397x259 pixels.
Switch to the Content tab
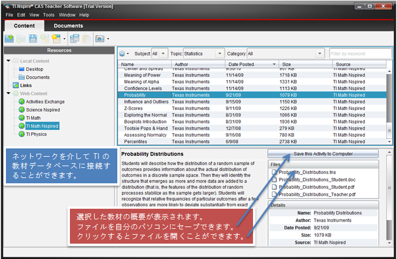pyautogui.click(x=24, y=26)
